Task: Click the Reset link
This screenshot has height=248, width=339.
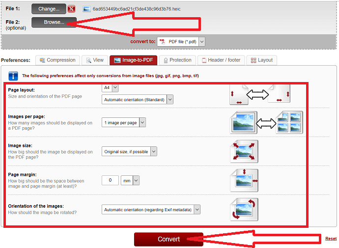Action: tap(331, 239)
